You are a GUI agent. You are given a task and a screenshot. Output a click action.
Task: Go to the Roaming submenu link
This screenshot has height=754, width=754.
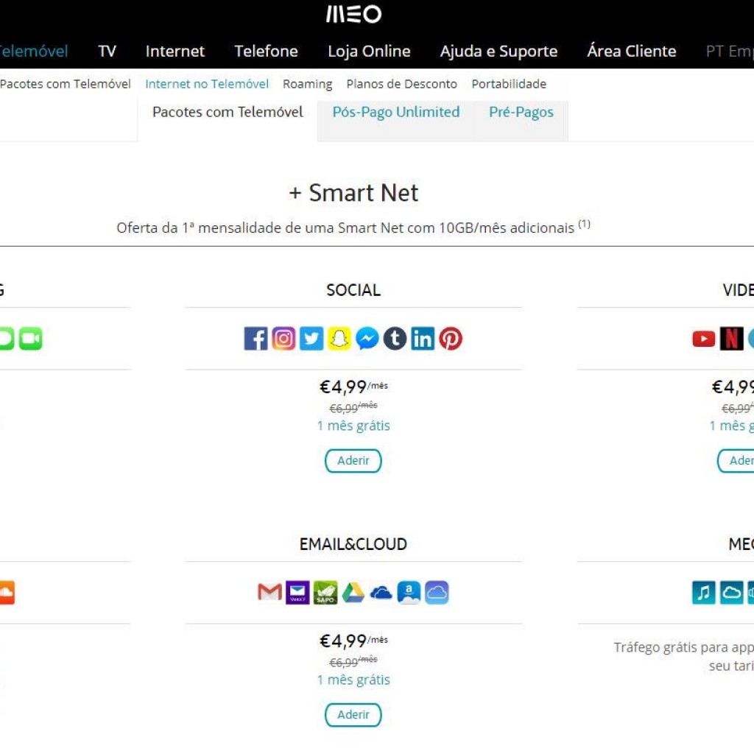(x=308, y=84)
